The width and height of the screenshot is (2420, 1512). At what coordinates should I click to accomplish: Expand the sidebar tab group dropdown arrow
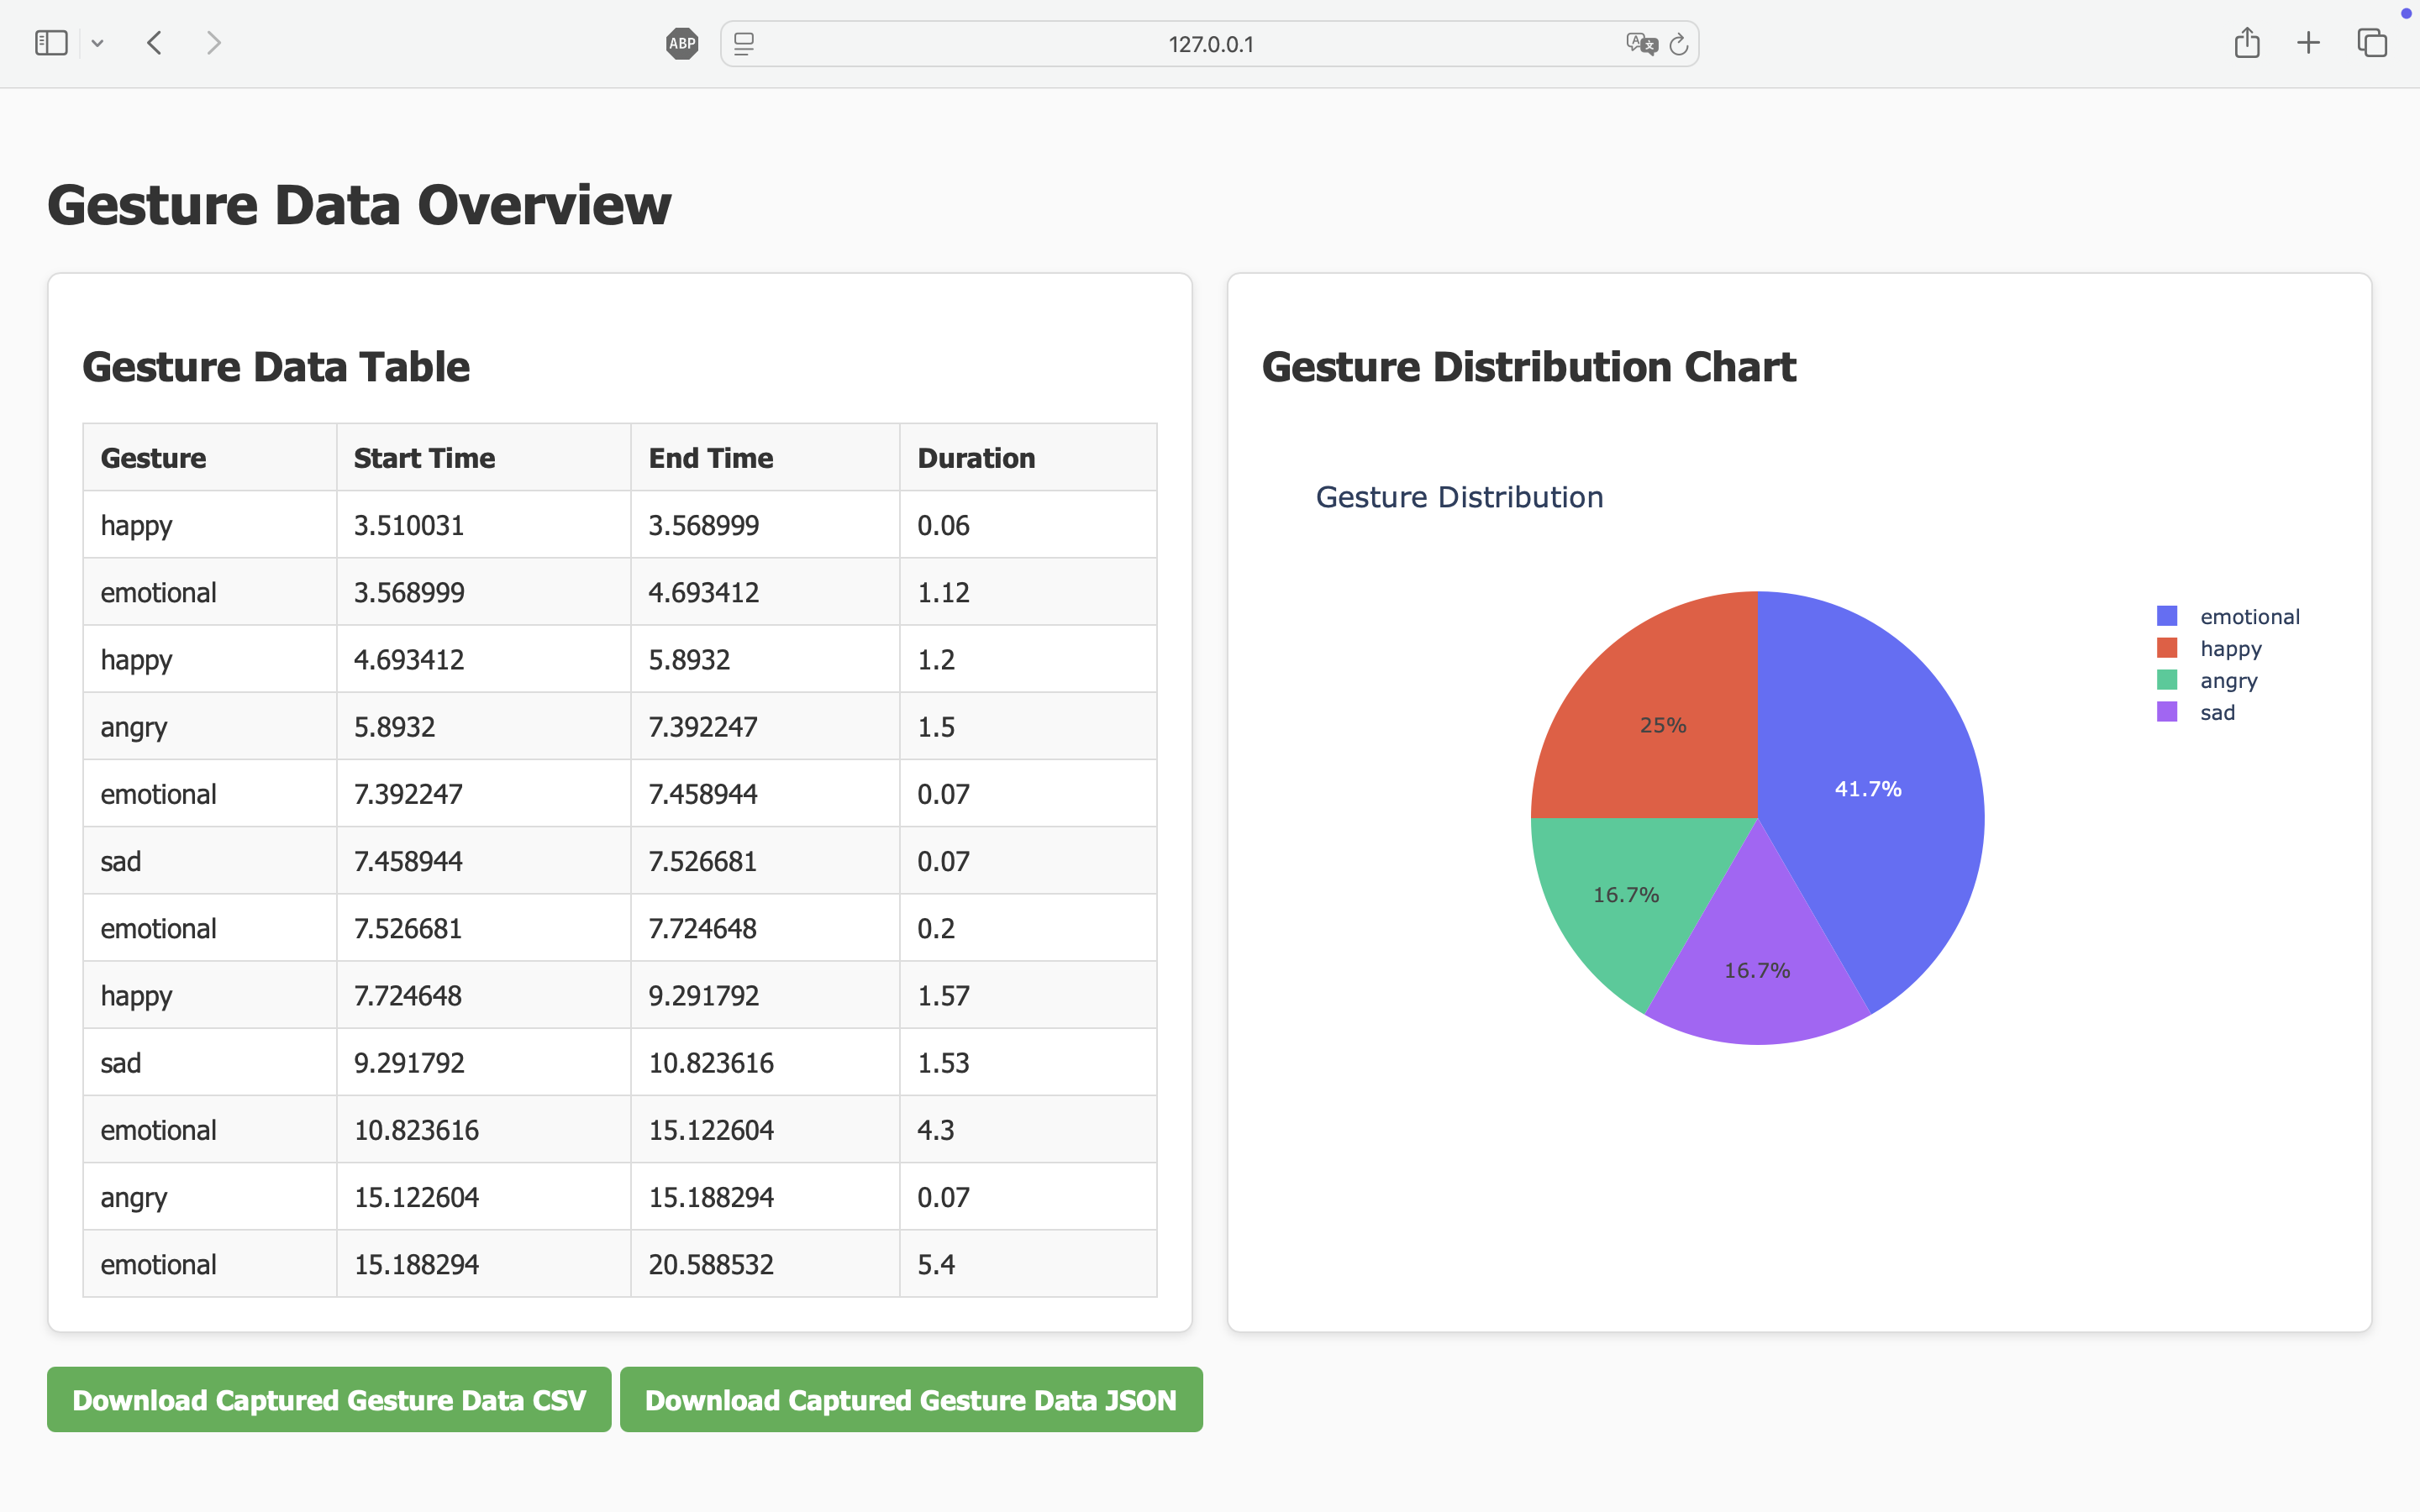[97, 44]
